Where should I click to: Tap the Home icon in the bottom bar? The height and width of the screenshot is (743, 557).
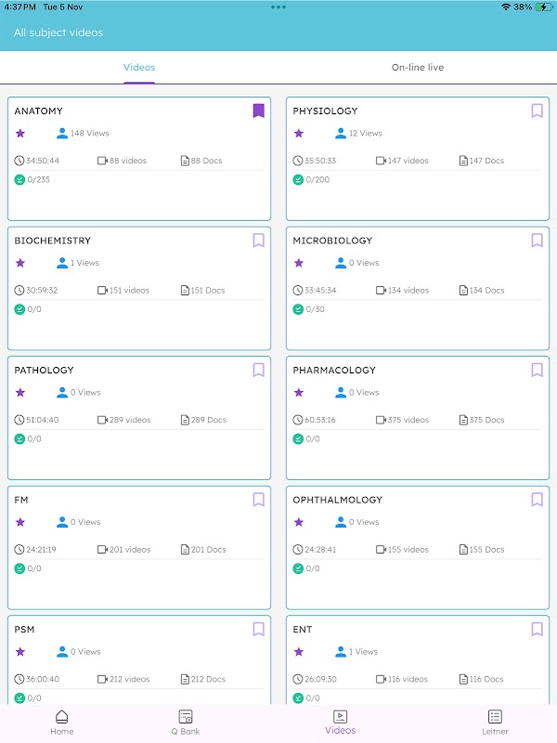(61, 717)
